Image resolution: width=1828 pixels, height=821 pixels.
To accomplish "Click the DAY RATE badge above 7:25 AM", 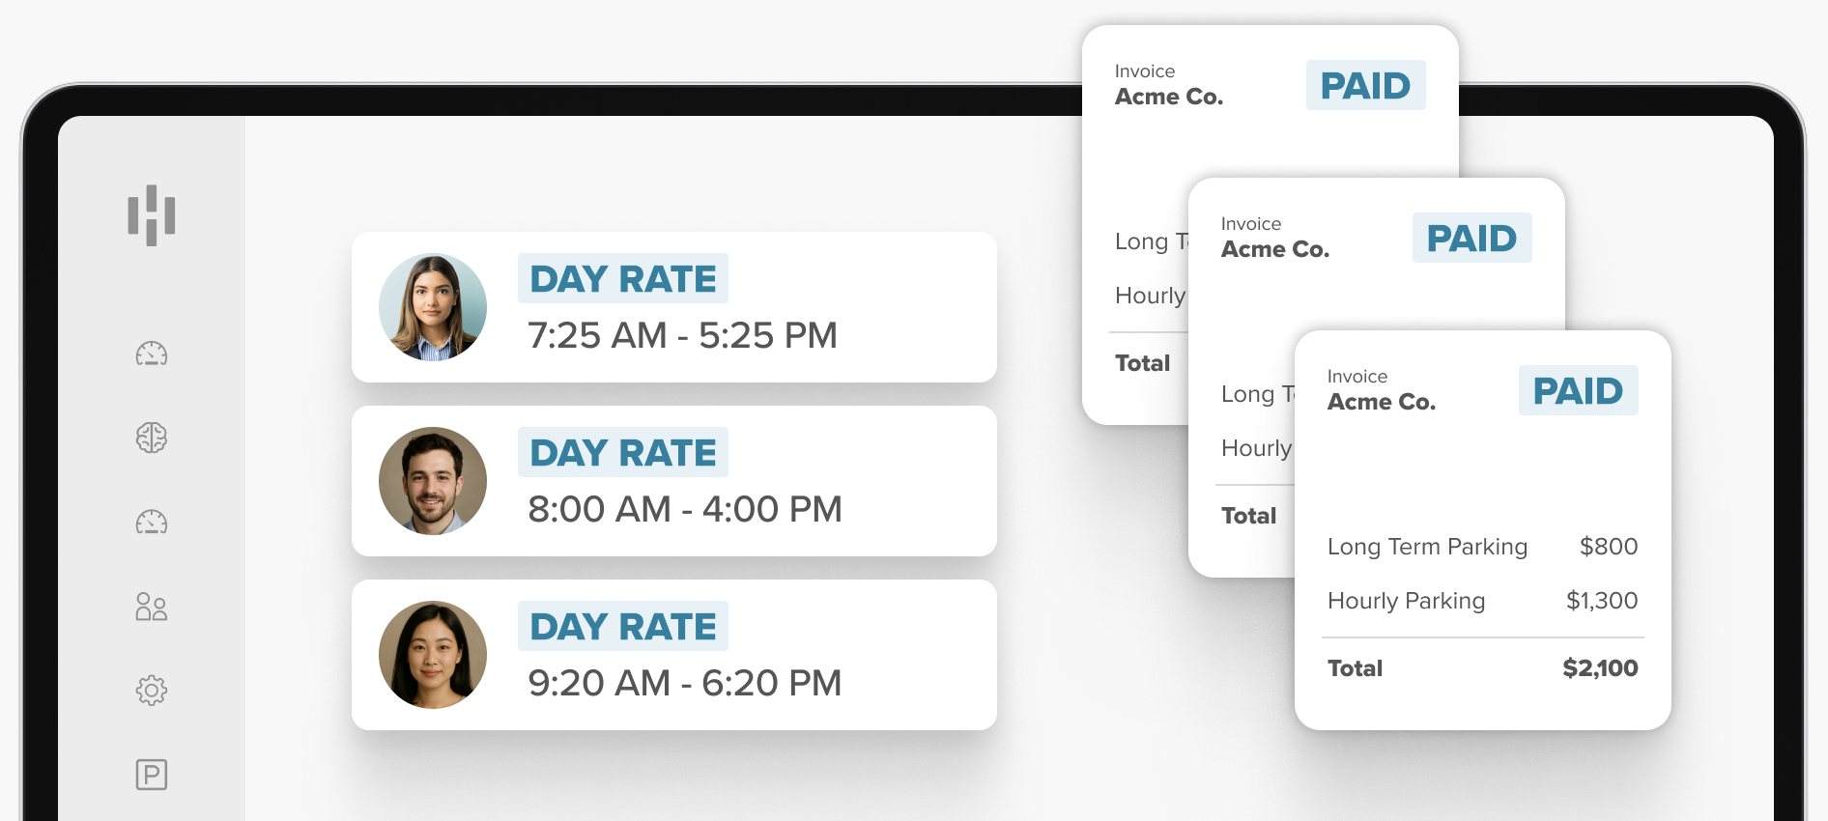I will (623, 279).
